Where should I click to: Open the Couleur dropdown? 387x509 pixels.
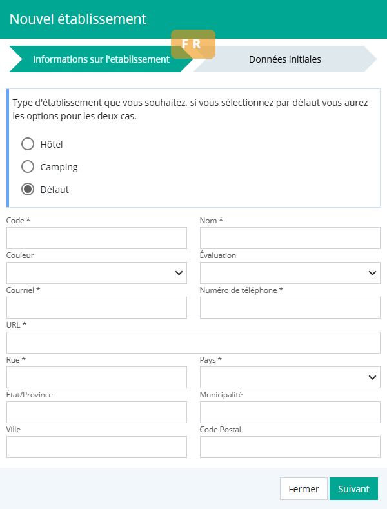tap(97, 273)
